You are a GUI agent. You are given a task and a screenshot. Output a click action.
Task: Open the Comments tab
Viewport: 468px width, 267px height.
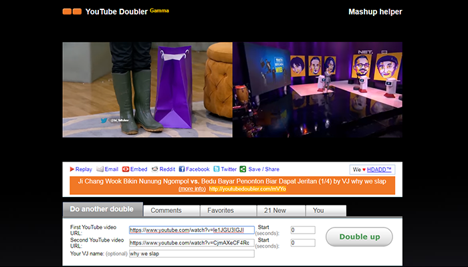point(166,210)
